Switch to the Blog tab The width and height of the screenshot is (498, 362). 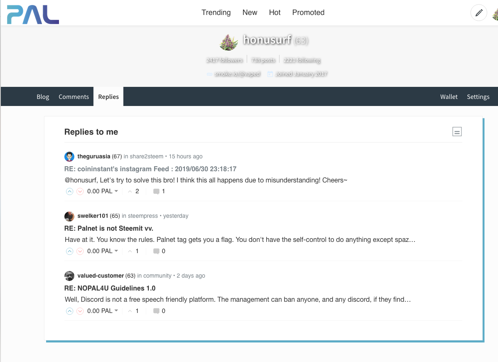pyautogui.click(x=43, y=96)
